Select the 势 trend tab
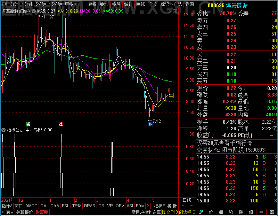This screenshot has height=216, width=278. (231, 212)
